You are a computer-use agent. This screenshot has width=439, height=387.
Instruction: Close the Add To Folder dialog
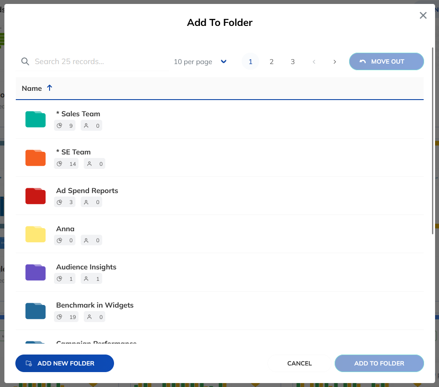pos(423,15)
